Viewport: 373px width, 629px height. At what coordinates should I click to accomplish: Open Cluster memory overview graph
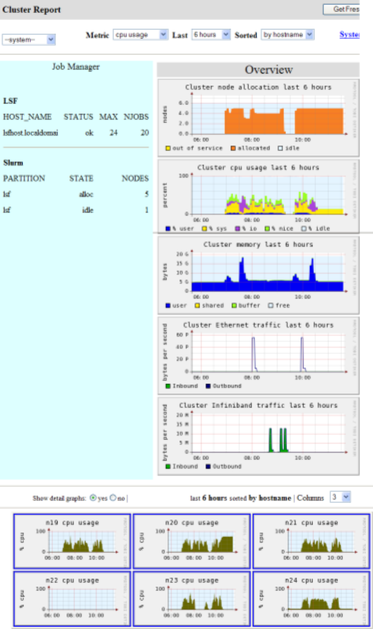(x=258, y=275)
